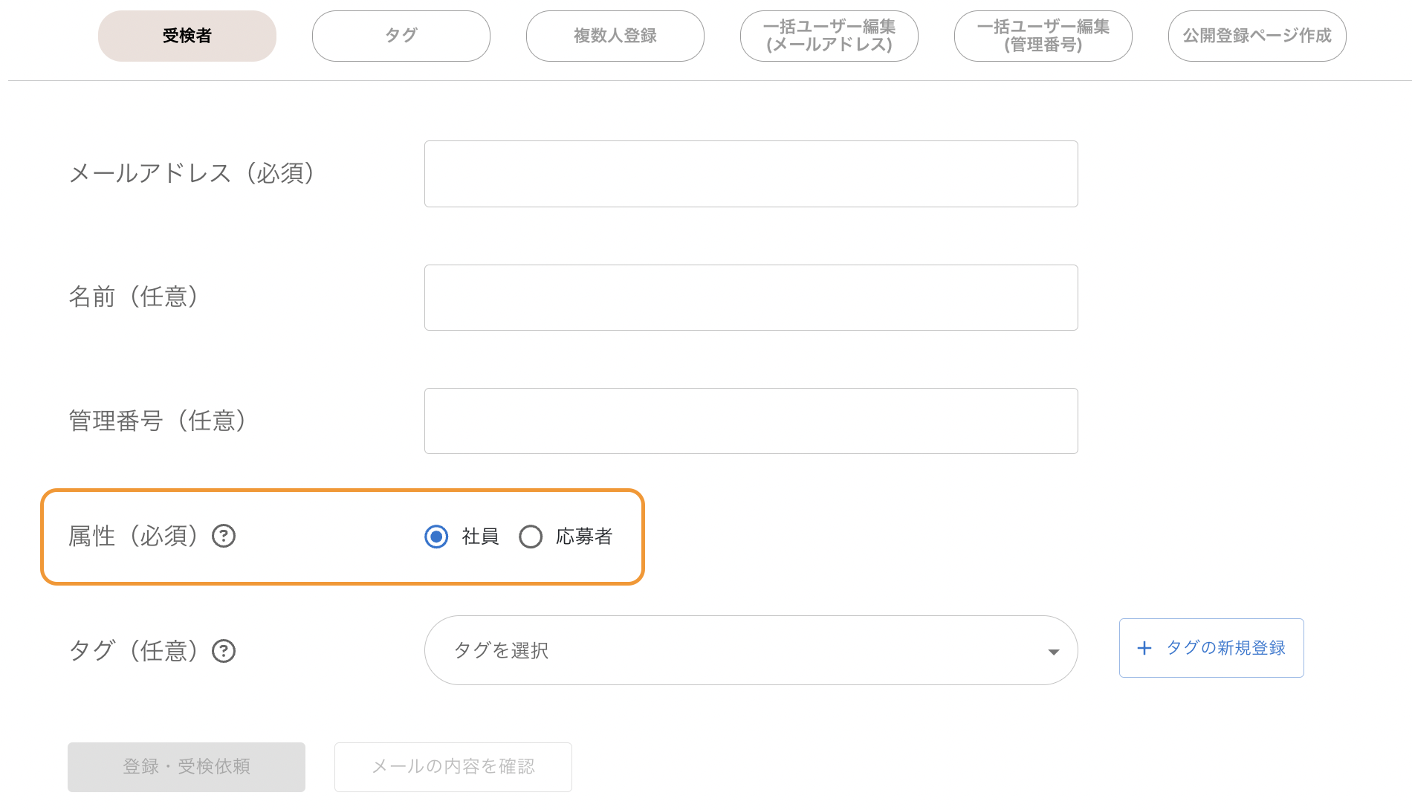Select the 応募者 radio button
This screenshot has height=810, width=1412.
(x=531, y=537)
